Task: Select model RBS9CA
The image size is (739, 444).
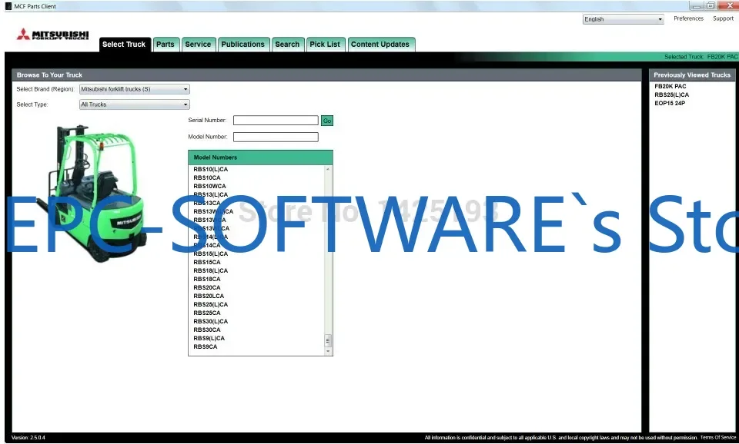Action: [x=206, y=347]
